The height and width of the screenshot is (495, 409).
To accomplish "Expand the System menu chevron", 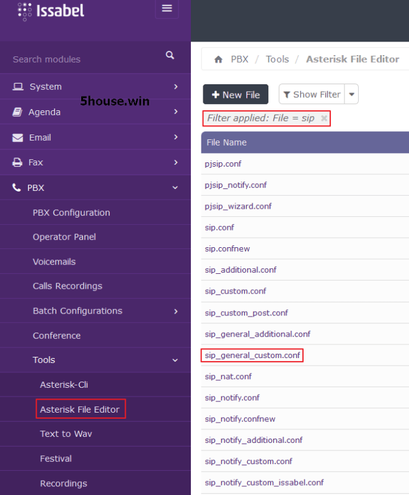I will [176, 87].
